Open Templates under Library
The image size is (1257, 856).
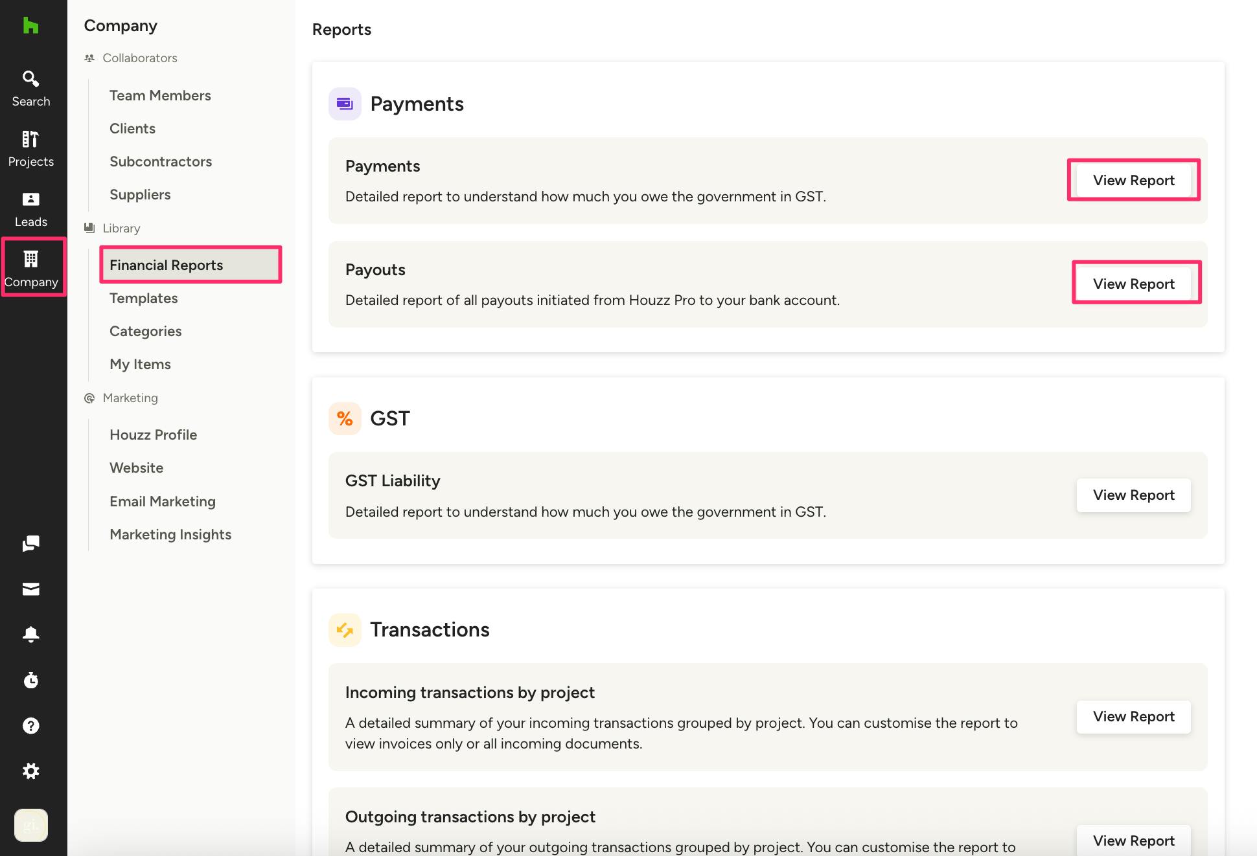(x=143, y=298)
